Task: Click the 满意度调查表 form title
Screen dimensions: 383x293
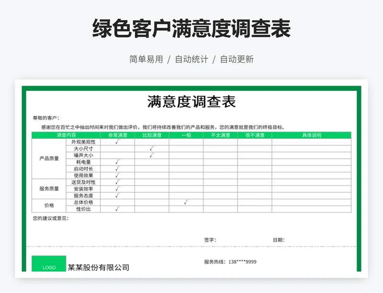Action: click(191, 102)
